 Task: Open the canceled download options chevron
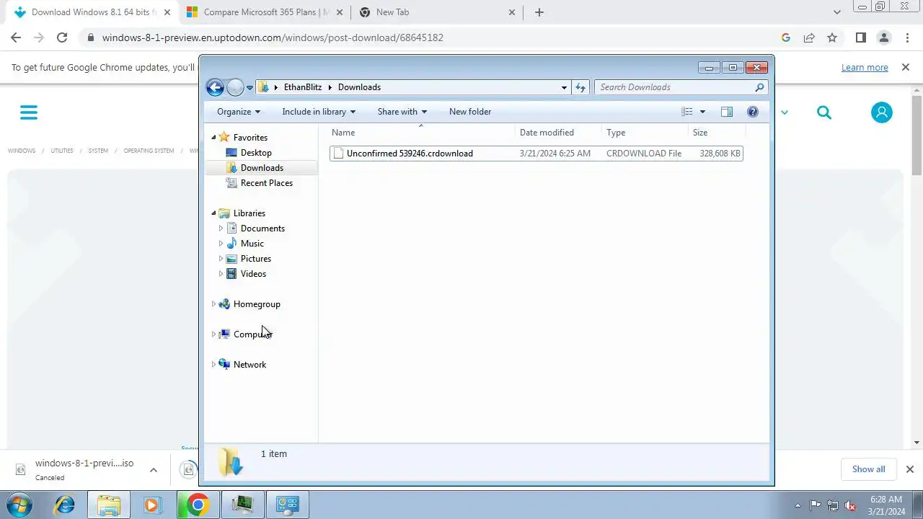(x=153, y=470)
